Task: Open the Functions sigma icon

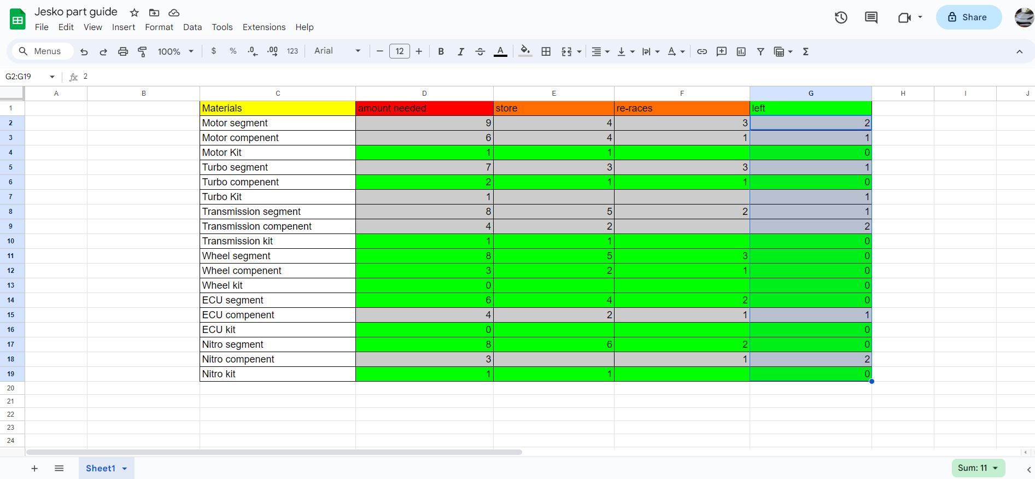Action: coord(805,51)
